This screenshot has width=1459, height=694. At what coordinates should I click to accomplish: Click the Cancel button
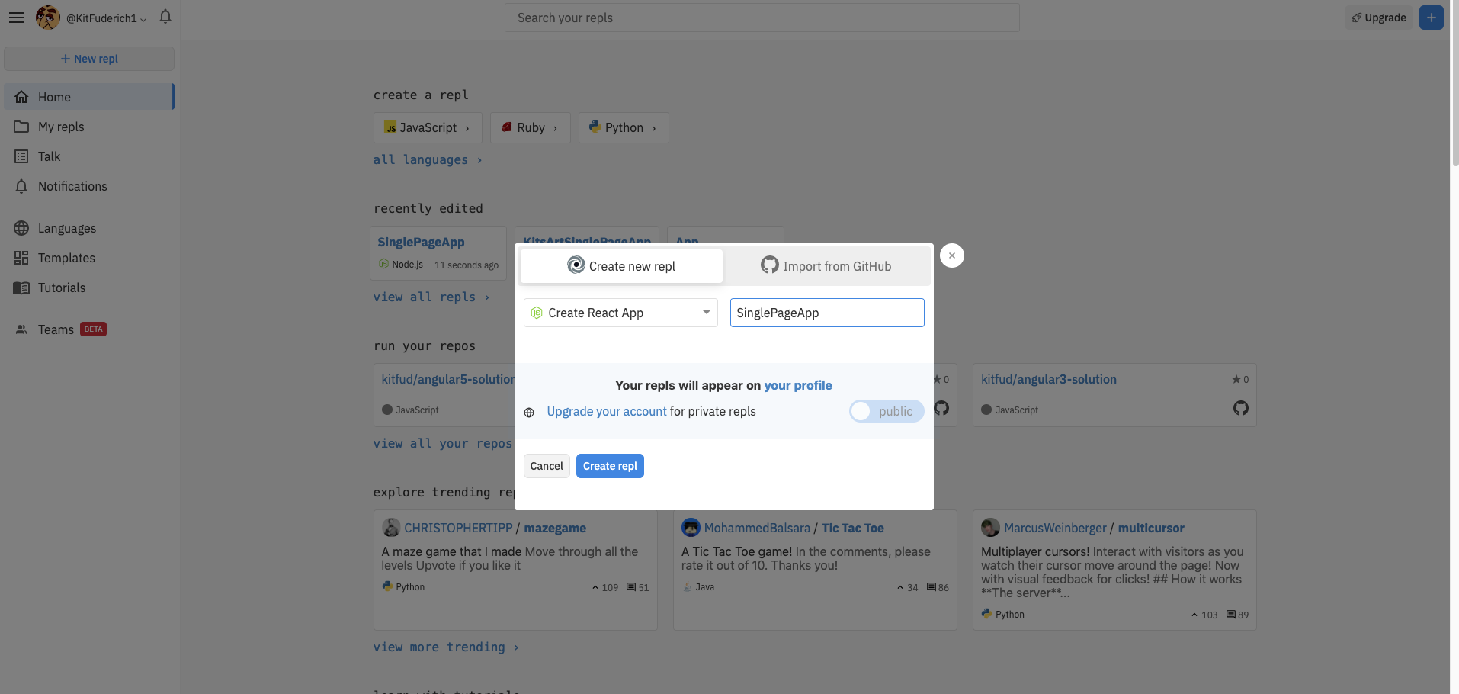tap(547, 466)
